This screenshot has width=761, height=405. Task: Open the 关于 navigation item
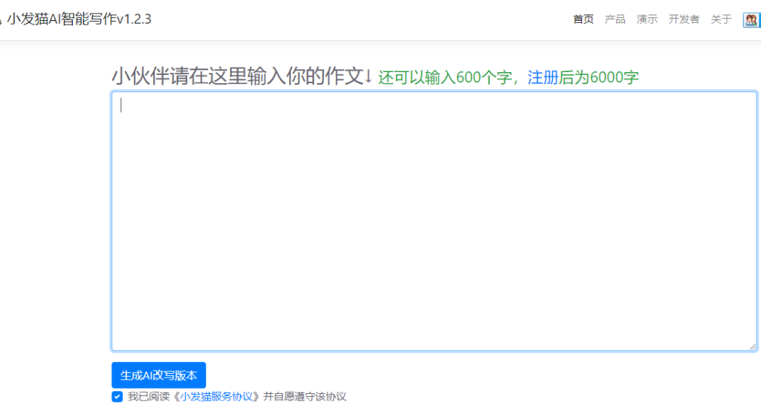point(721,19)
